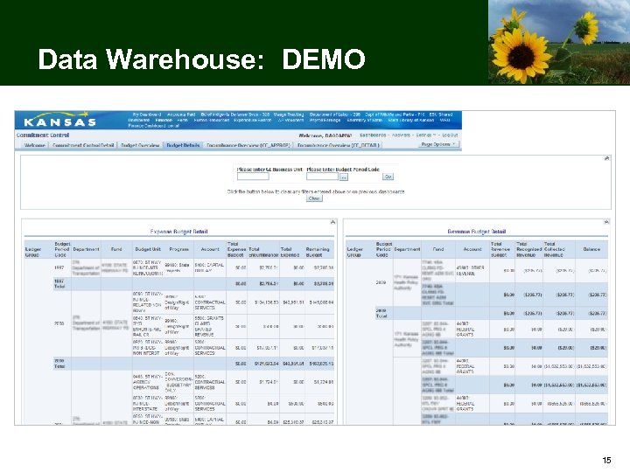Click the 5400: CAPITAL OUTLAY cell in 1997 row
Screen dimensions: 630x472
tap(209, 267)
